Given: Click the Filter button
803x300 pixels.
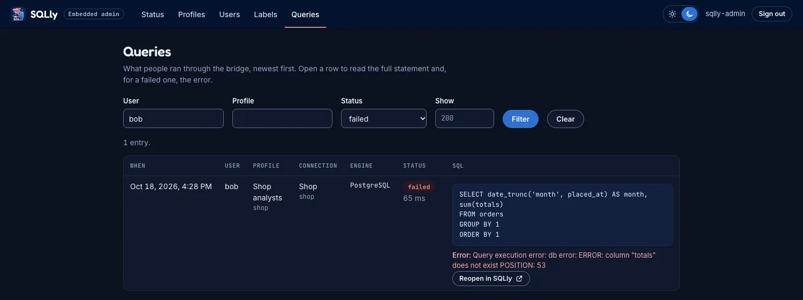Looking at the screenshot, I should [520, 119].
